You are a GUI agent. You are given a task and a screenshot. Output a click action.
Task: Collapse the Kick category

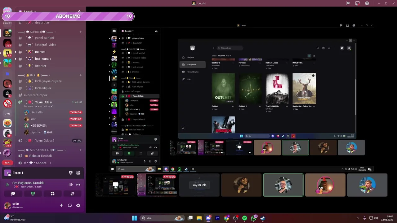pos(34,75)
